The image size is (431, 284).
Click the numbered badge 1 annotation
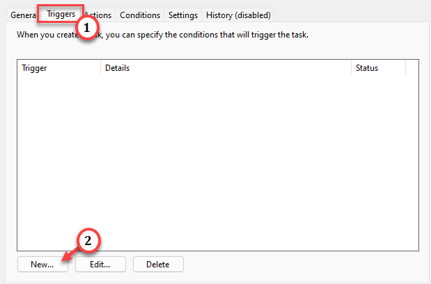point(87,28)
